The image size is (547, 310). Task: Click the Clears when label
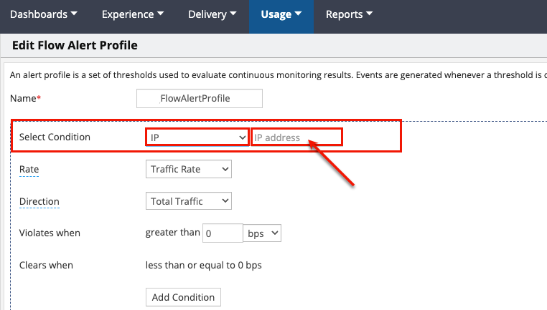(x=46, y=265)
